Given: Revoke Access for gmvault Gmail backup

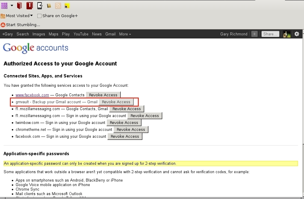Looking at the screenshot, I should pos(116,102).
